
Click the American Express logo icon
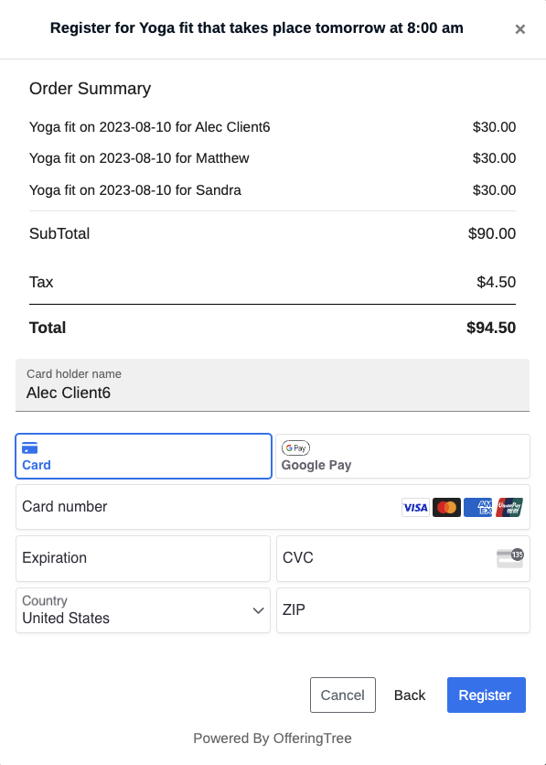pos(477,507)
